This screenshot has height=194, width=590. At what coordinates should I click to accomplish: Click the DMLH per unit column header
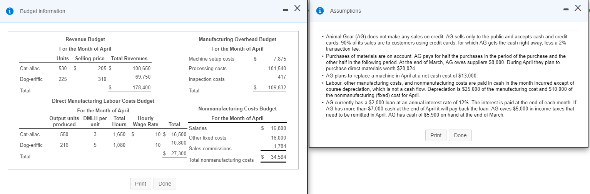tap(95, 121)
